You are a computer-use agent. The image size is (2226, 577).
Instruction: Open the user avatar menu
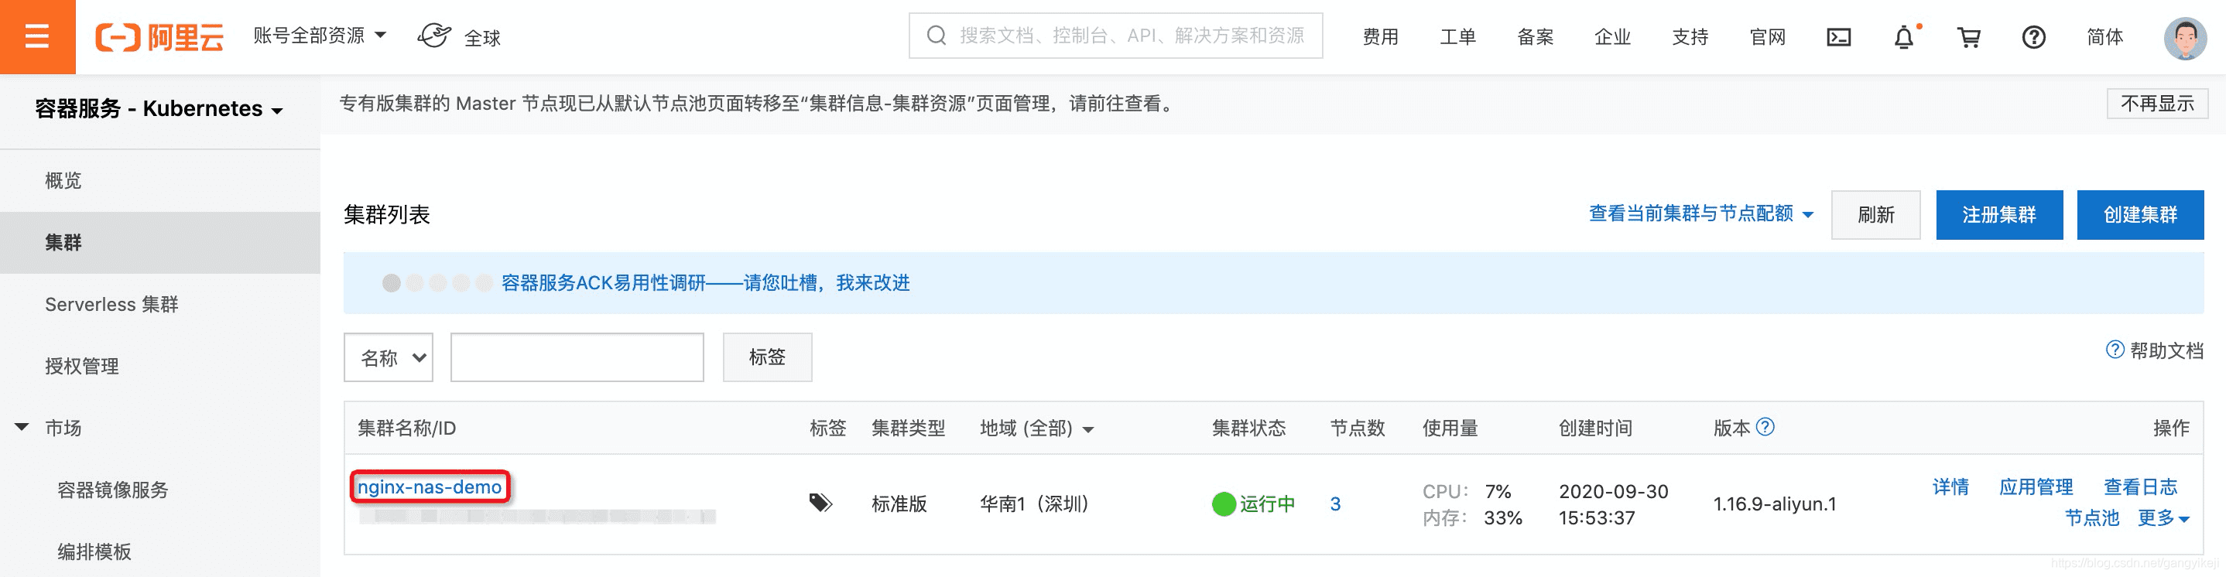click(x=2184, y=37)
